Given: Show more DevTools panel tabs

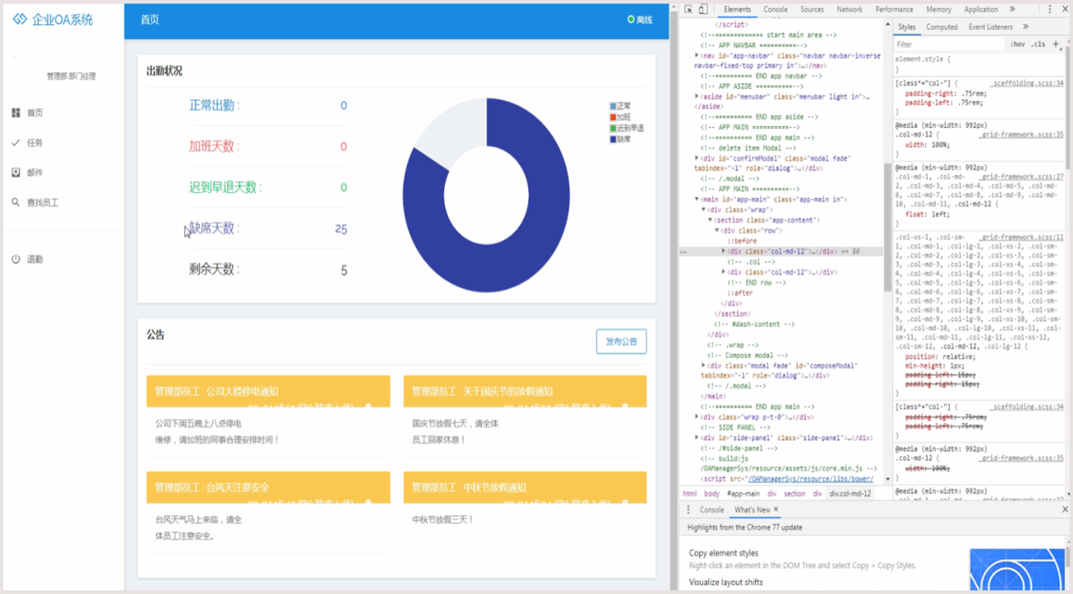Looking at the screenshot, I should [1013, 10].
